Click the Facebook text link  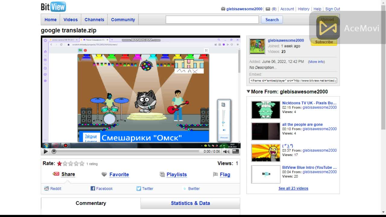(104, 189)
